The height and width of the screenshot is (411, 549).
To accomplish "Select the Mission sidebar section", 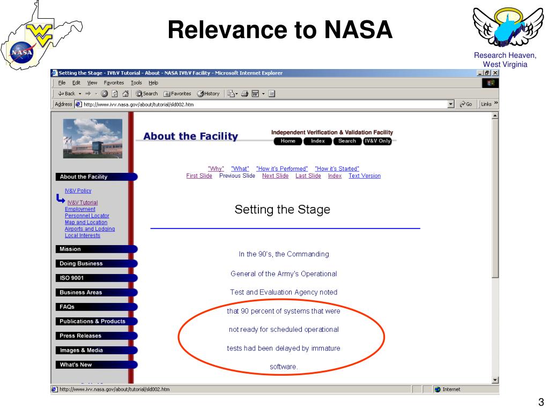I will [x=97, y=249].
